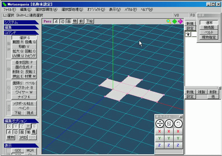This screenshot has width=222, height=156.
Task: Click blue Z under scale handle
Action: [x=169, y=145]
